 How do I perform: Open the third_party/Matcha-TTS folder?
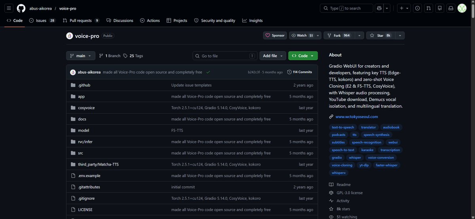click(98, 164)
